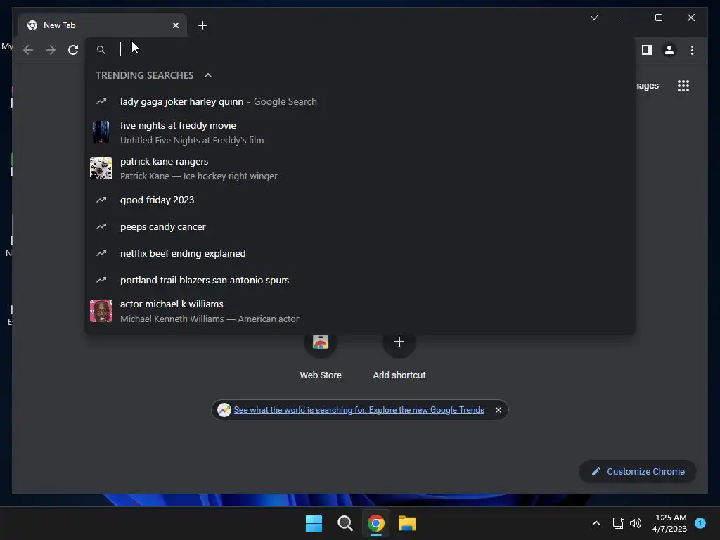The width and height of the screenshot is (720, 540).
Task: Open the Images link
Action: 647,86
